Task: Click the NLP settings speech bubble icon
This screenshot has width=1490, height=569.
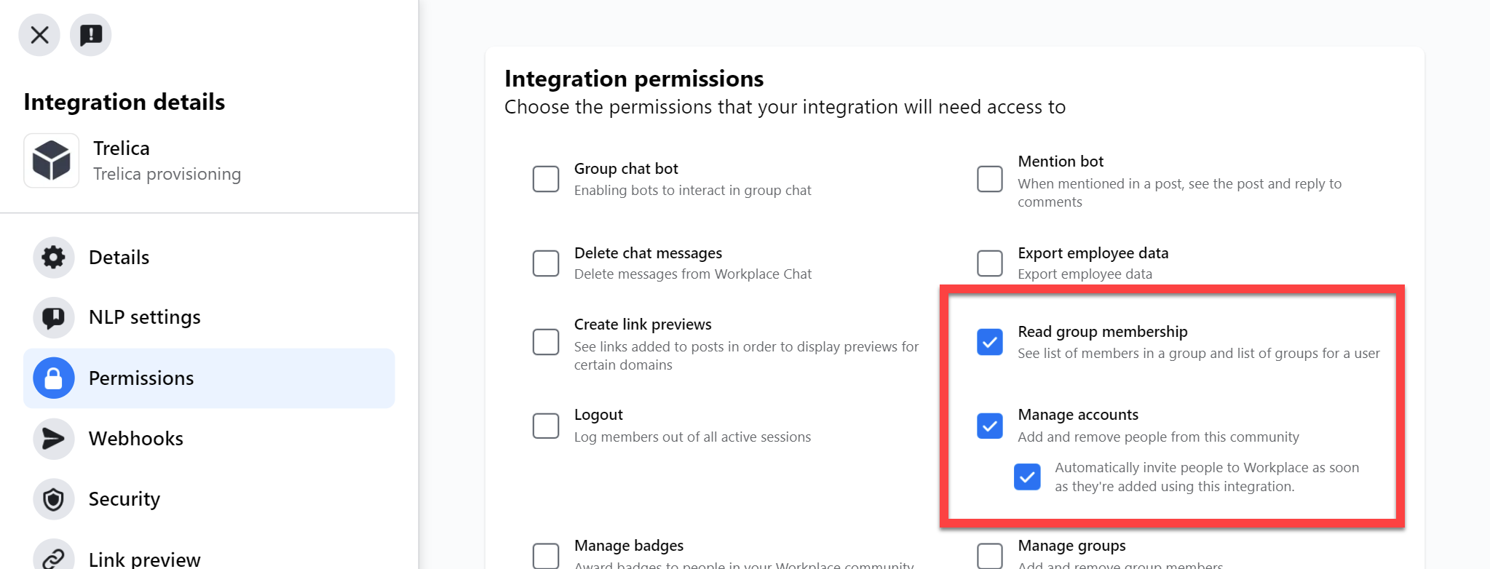Action: pyautogui.click(x=54, y=318)
